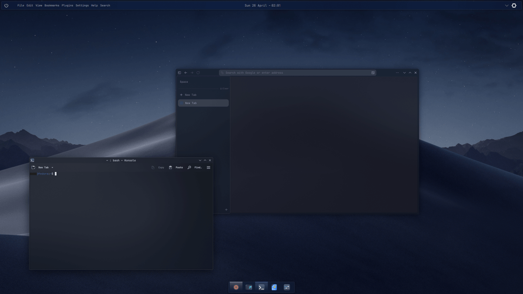
Task: Open the Bookmarks menu
Action: point(52,5)
